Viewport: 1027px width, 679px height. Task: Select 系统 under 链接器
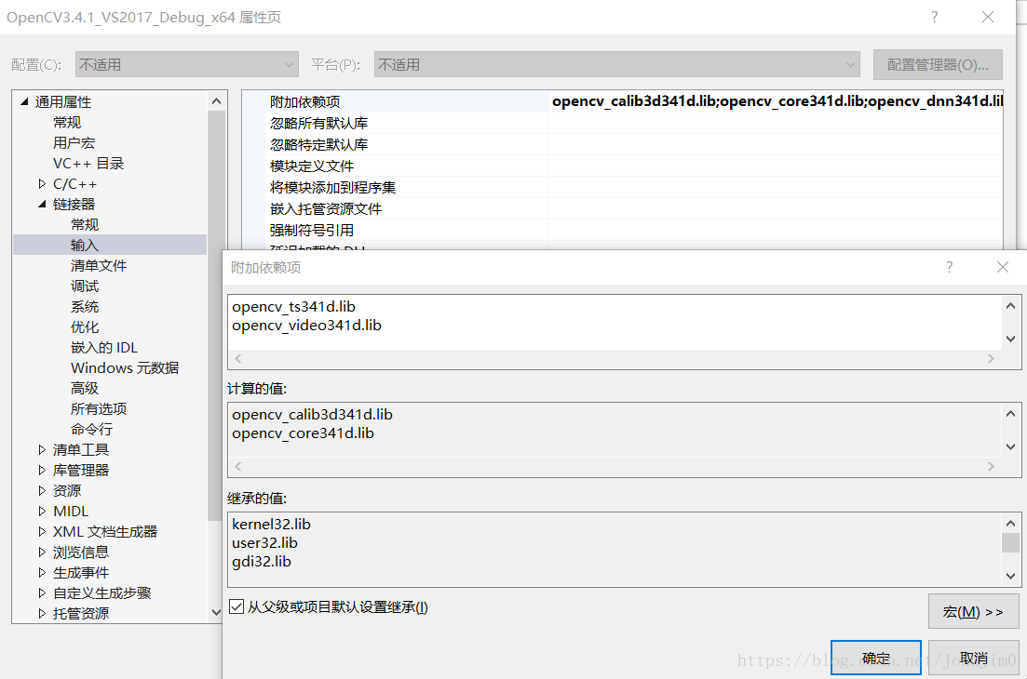pyautogui.click(x=85, y=306)
